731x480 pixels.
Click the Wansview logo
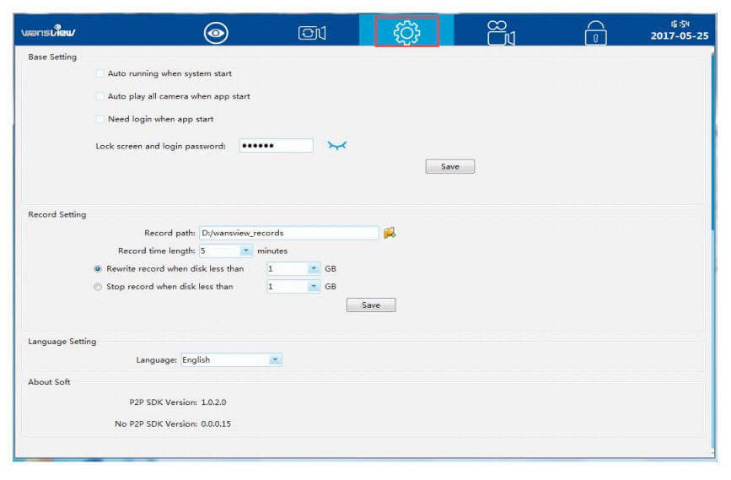(x=49, y=31)
